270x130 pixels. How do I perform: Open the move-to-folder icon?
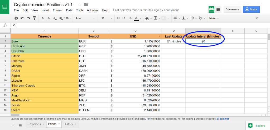[x=86, y=4]
